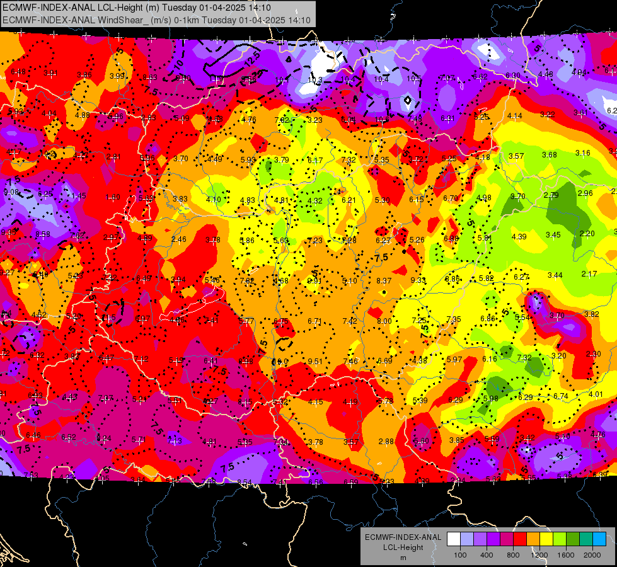The image size is (617, 567).
Task: Click the map value 8.58
Action: [43, 234]
